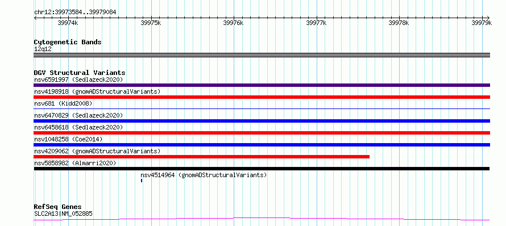Screen dimensions: 506x226
Task: Click the 39974k ruler tick label
Action: (68, 23)
